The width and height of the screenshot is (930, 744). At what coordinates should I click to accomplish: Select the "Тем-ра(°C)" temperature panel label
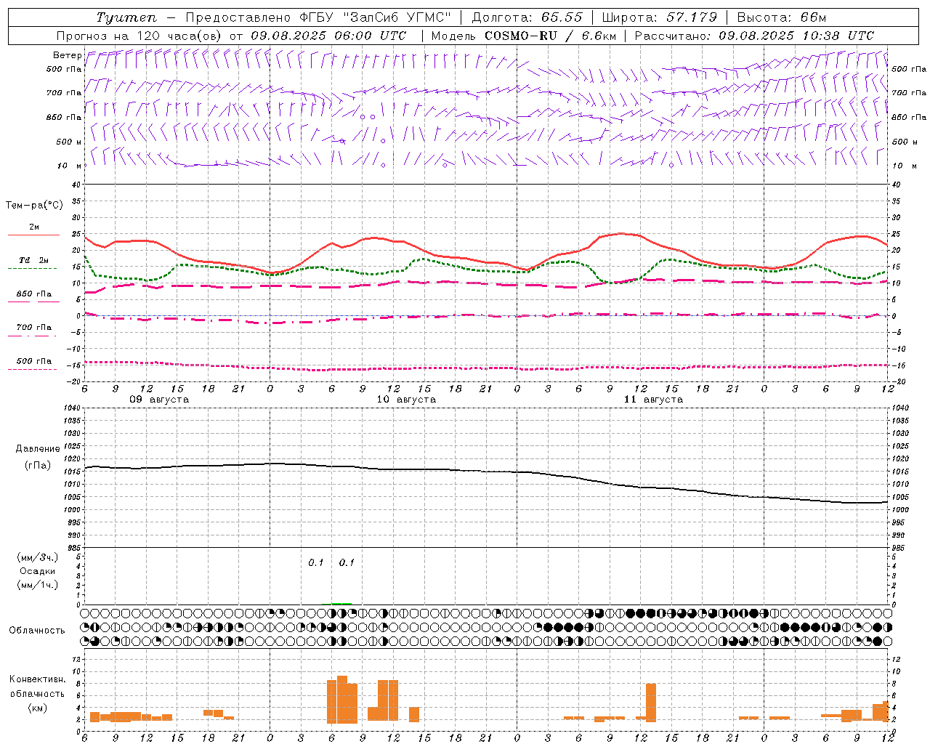(34, 206)
